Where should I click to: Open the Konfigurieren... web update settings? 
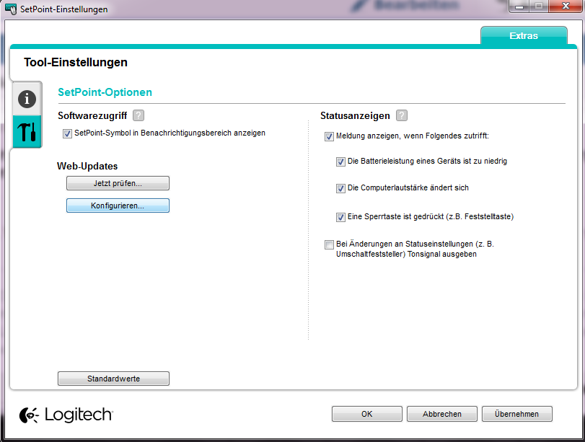118,205
